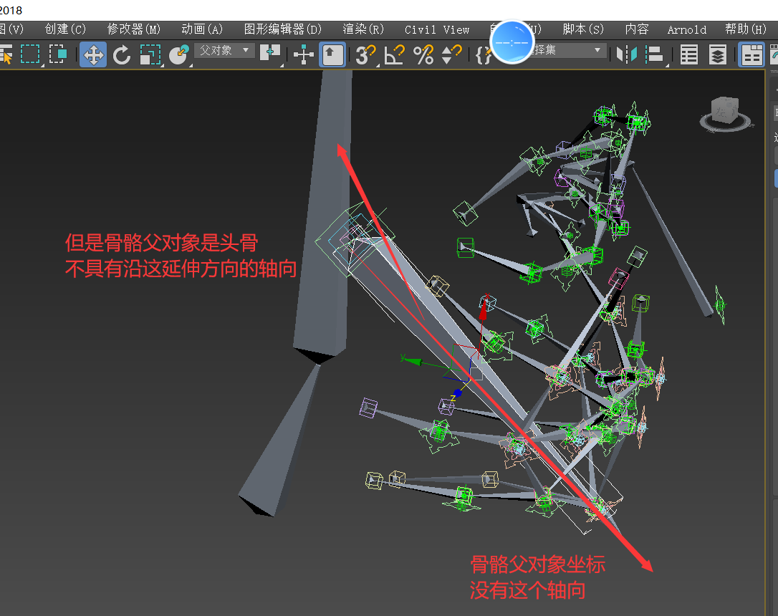This screenshot has height=616, width=778.
Task: Open the 渲染(R) menu
Action: click(x=362, y=29)
